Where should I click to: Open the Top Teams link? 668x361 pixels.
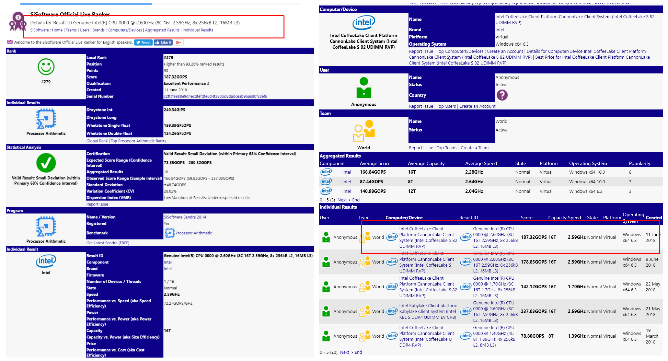coord(447,148)
